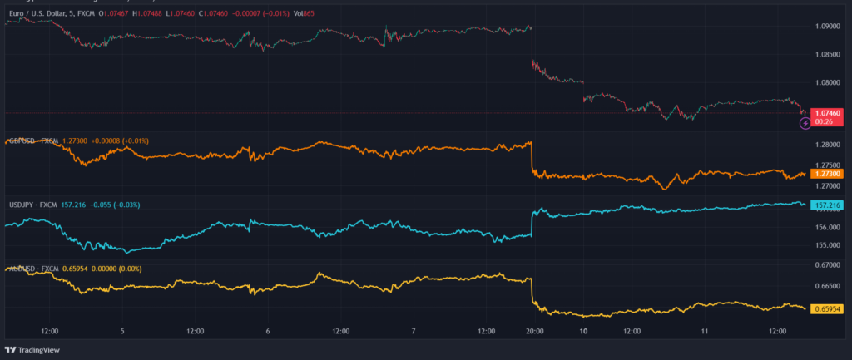Click date 10 on time axis
The width and height of the screenshot is (852, 360).
click(x=584, y=331)
